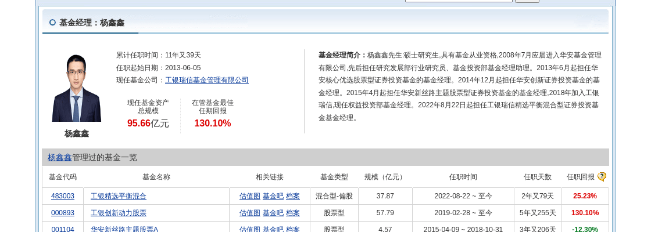
Task: Click the 混合型-偏股 fund type cell
Action: [334, 196]
